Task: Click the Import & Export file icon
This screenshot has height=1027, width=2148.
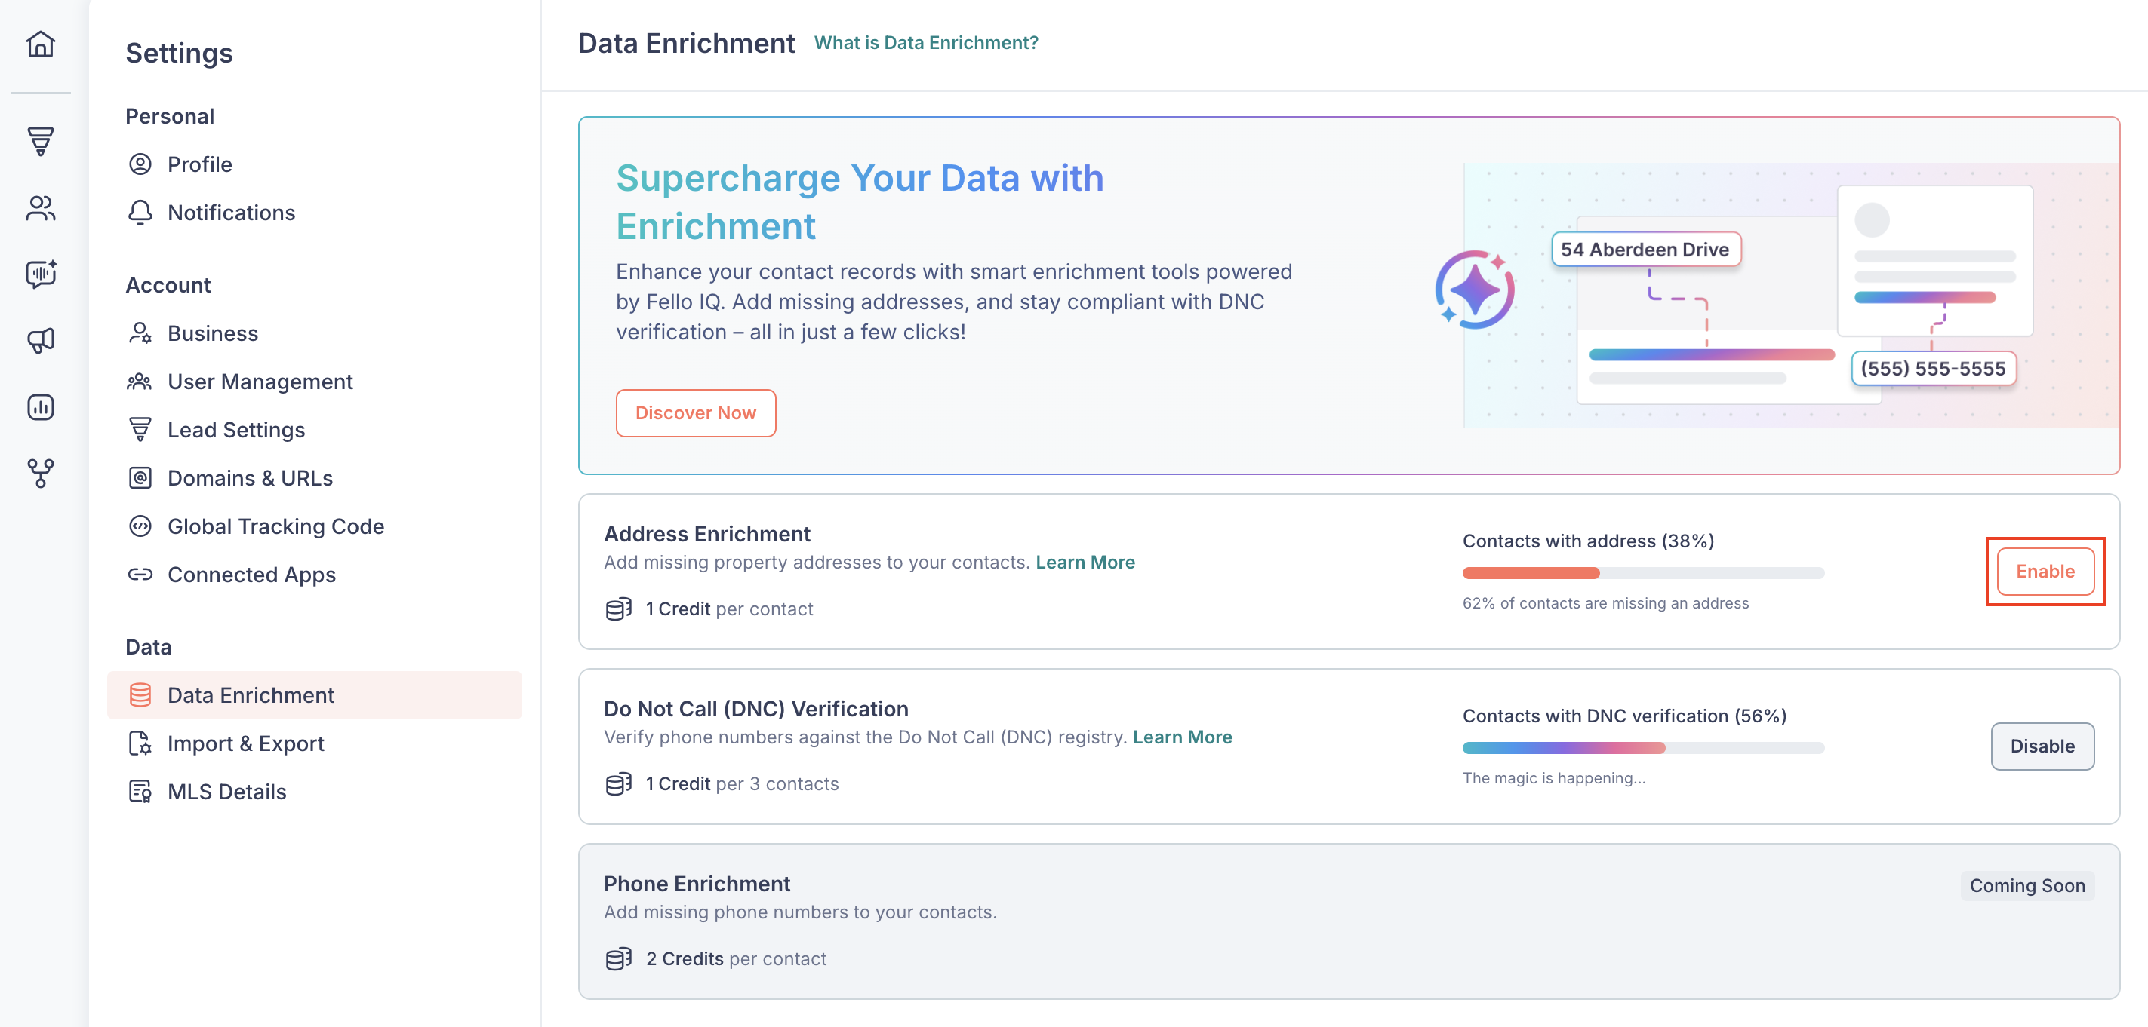Action: 140,743
